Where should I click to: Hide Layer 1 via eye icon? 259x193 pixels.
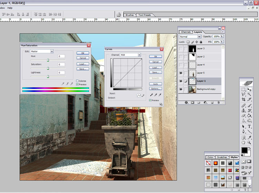[181, 81]
